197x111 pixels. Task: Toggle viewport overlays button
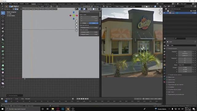[x=85, y=9]
